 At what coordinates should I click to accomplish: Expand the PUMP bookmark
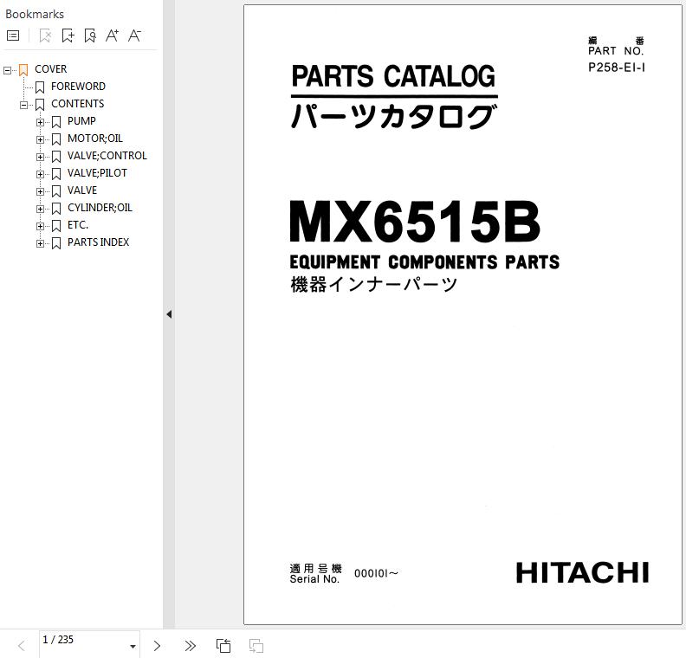pos(40,122)
